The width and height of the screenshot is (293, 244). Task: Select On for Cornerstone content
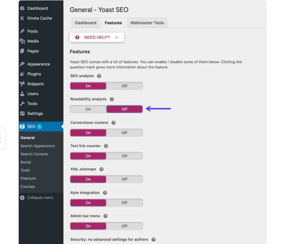[88, 133]
